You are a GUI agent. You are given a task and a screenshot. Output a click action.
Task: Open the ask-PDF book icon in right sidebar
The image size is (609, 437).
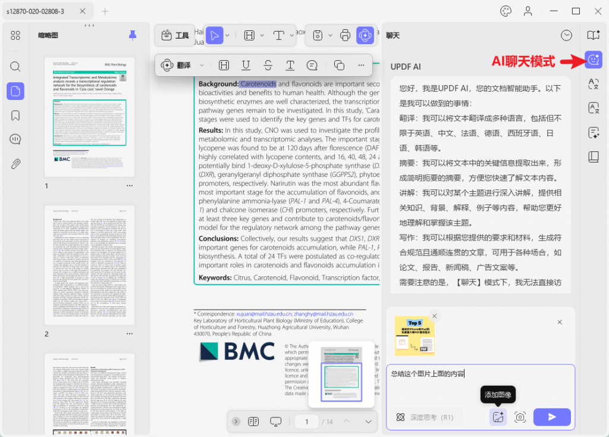click(x=594, y=35)
